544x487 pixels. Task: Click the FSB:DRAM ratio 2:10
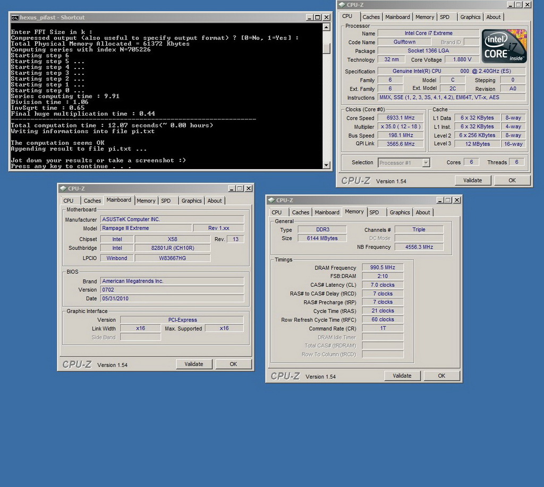382,276
